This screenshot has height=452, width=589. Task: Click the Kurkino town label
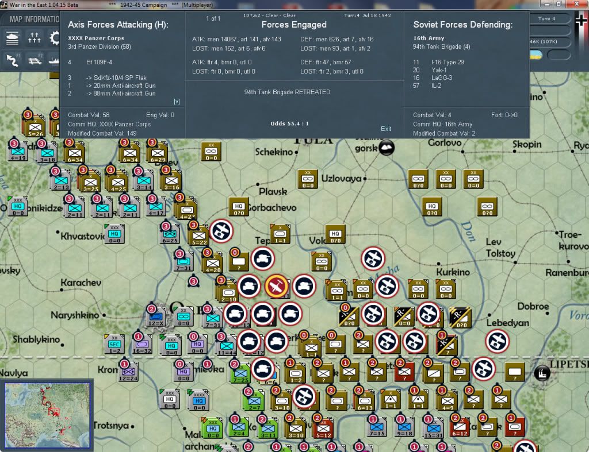[453, 272]
